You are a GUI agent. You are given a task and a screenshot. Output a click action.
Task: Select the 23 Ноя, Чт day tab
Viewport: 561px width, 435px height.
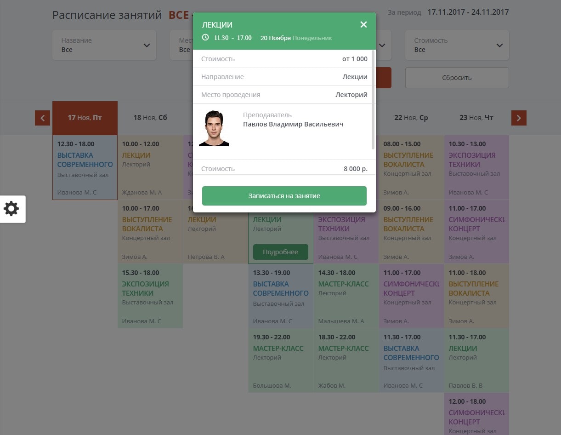(476, 118)
